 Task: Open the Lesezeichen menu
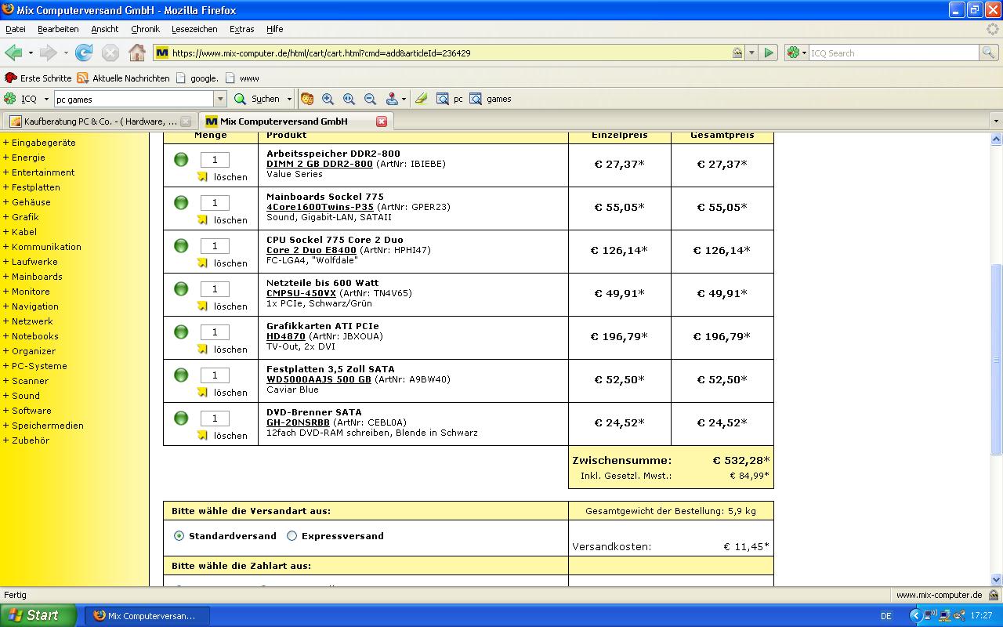pyautogui.click(x=194, y=29)
